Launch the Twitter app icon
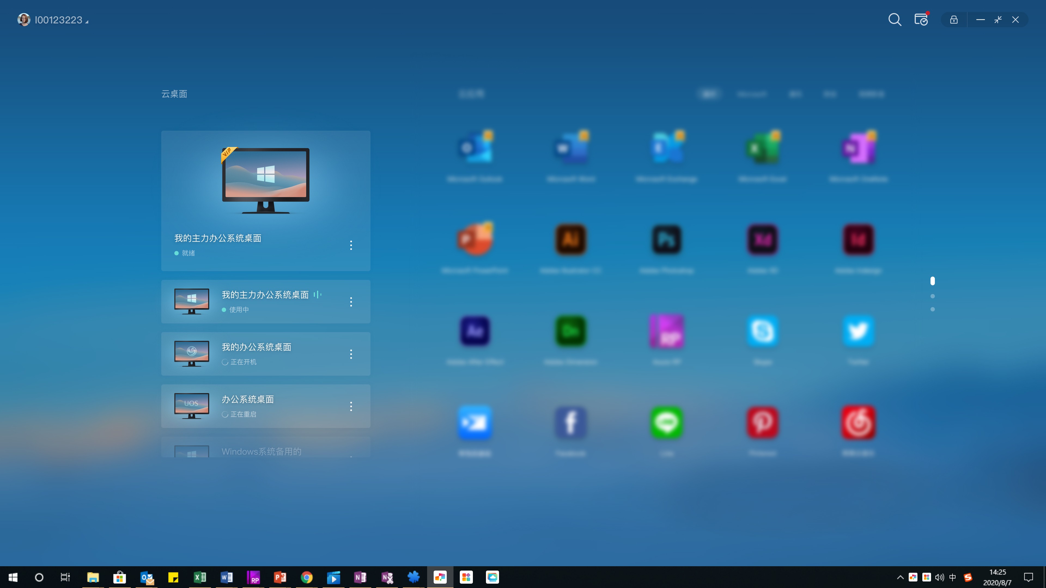 tap(858, 331)
